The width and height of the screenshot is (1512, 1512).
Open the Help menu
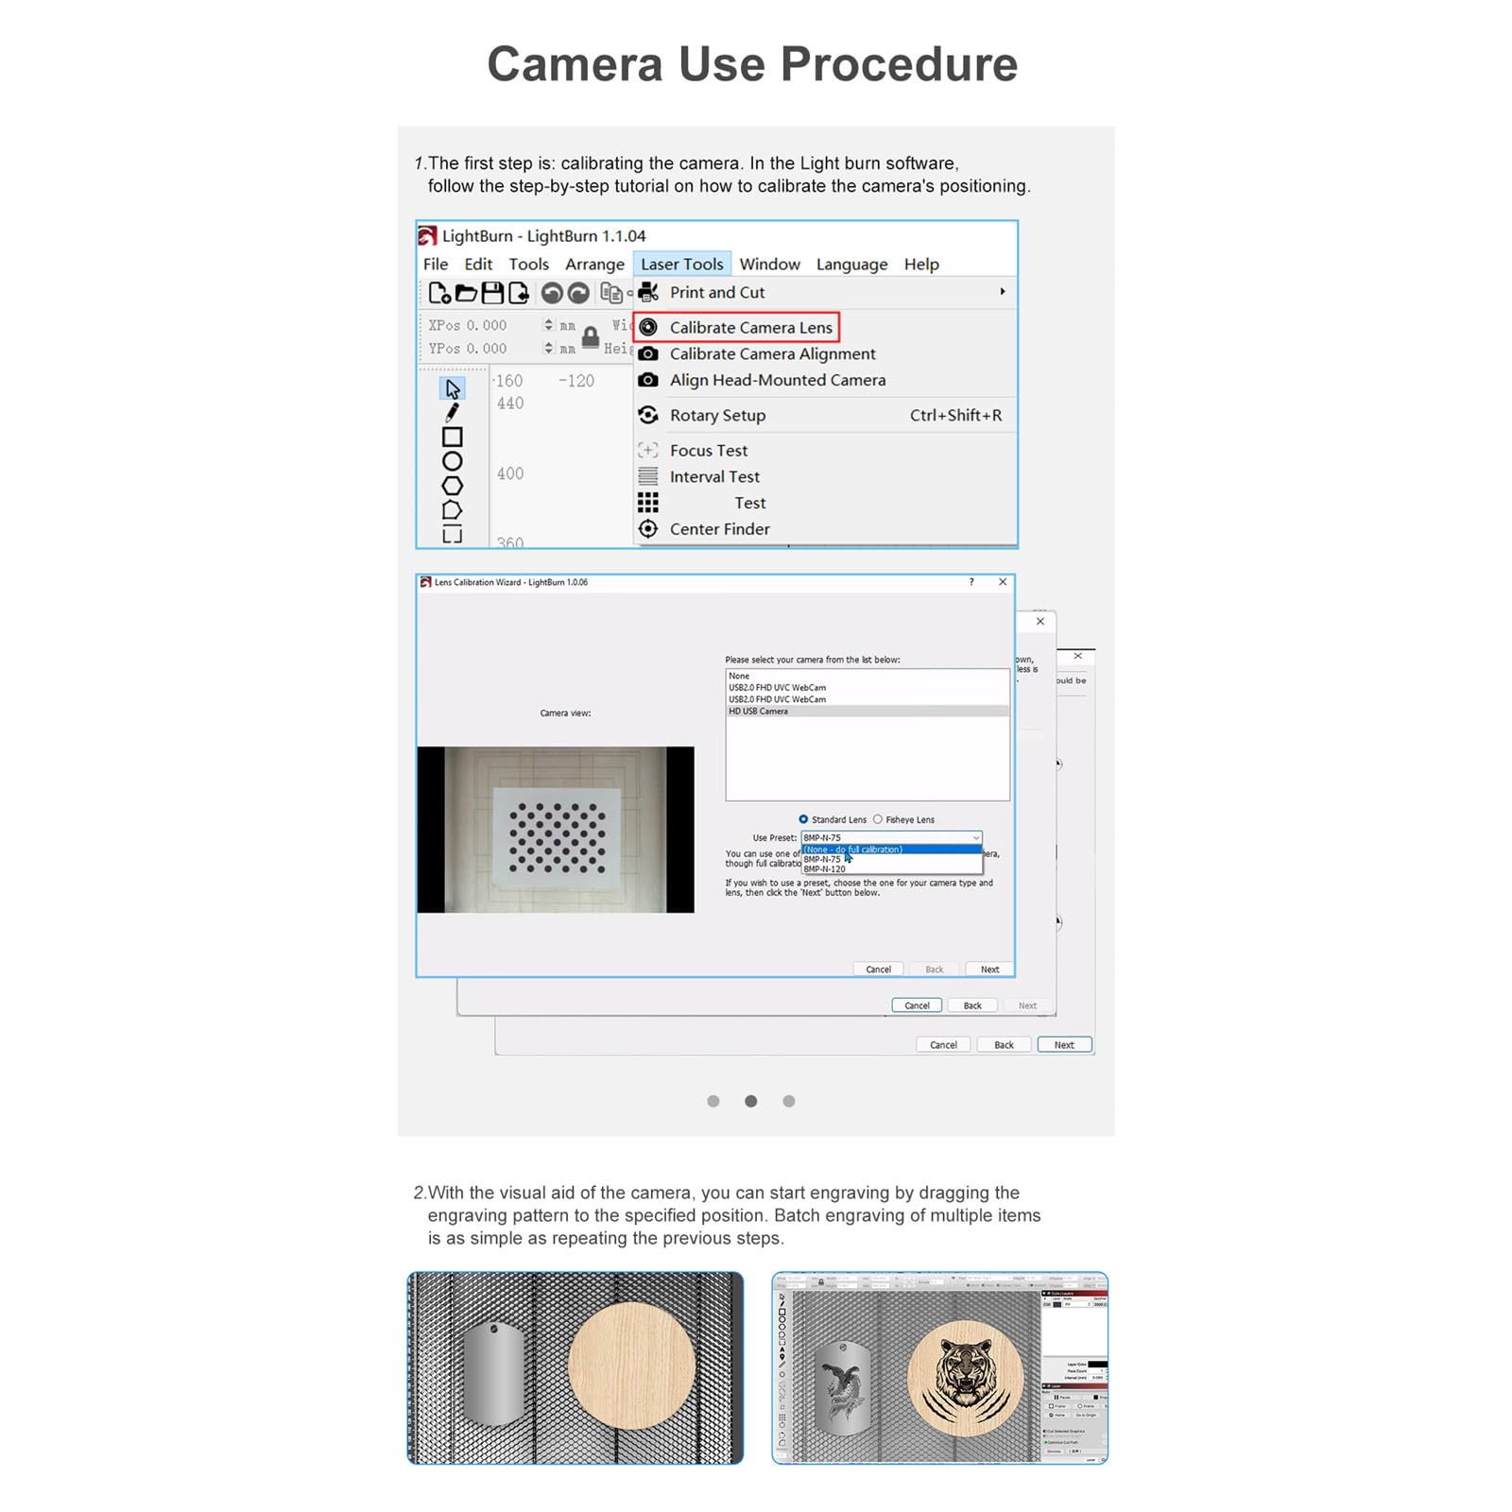pos(921,265)
